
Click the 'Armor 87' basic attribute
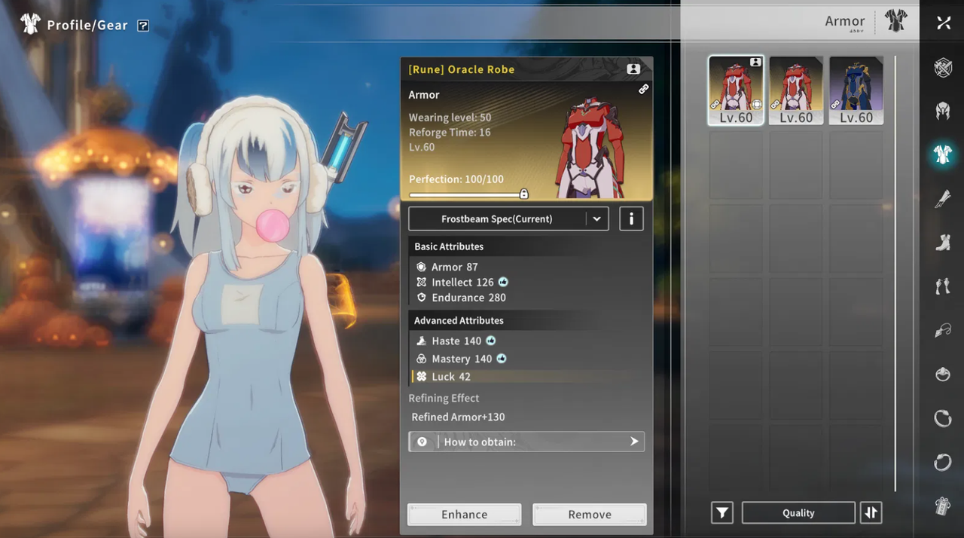455,267
